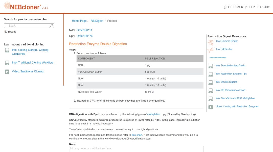273x152 pixels.
Task: Click the 'COMPONENT' table header
Action: click(86, 59)
